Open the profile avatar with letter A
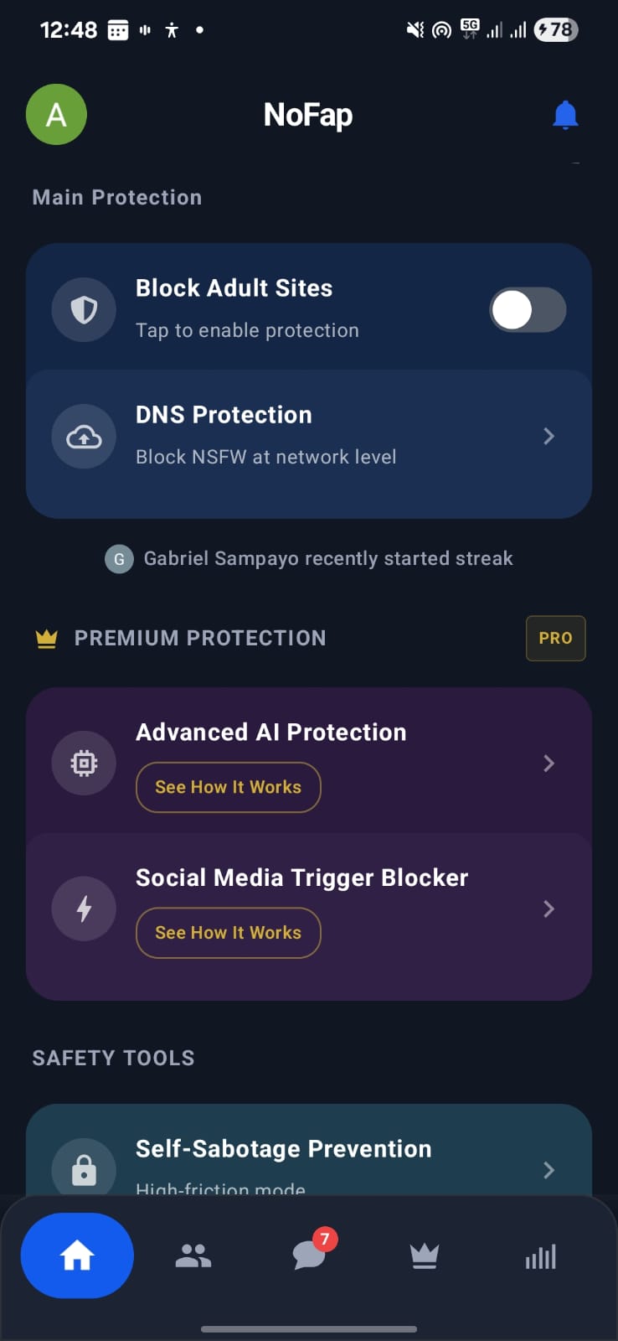Screen dimensions: 618x1341 [x=56, y=114]
